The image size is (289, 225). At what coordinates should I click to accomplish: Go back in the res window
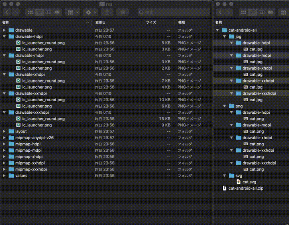tap(7, 12)
